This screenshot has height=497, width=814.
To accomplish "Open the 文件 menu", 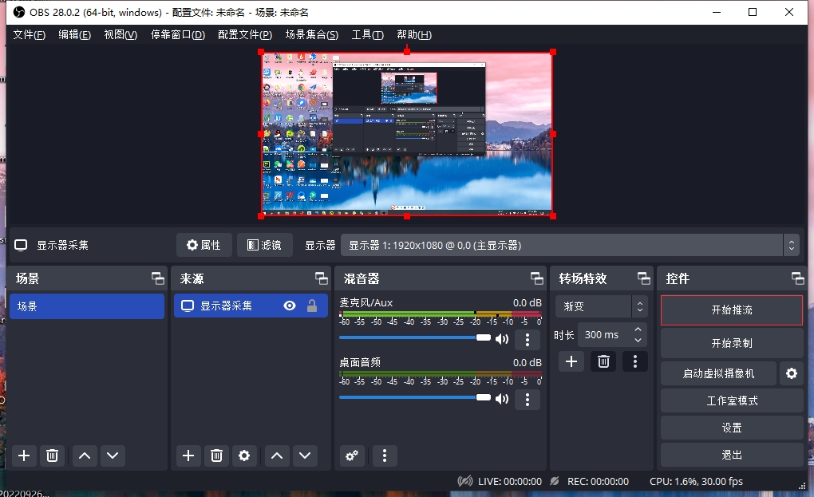I will (29, 35).
